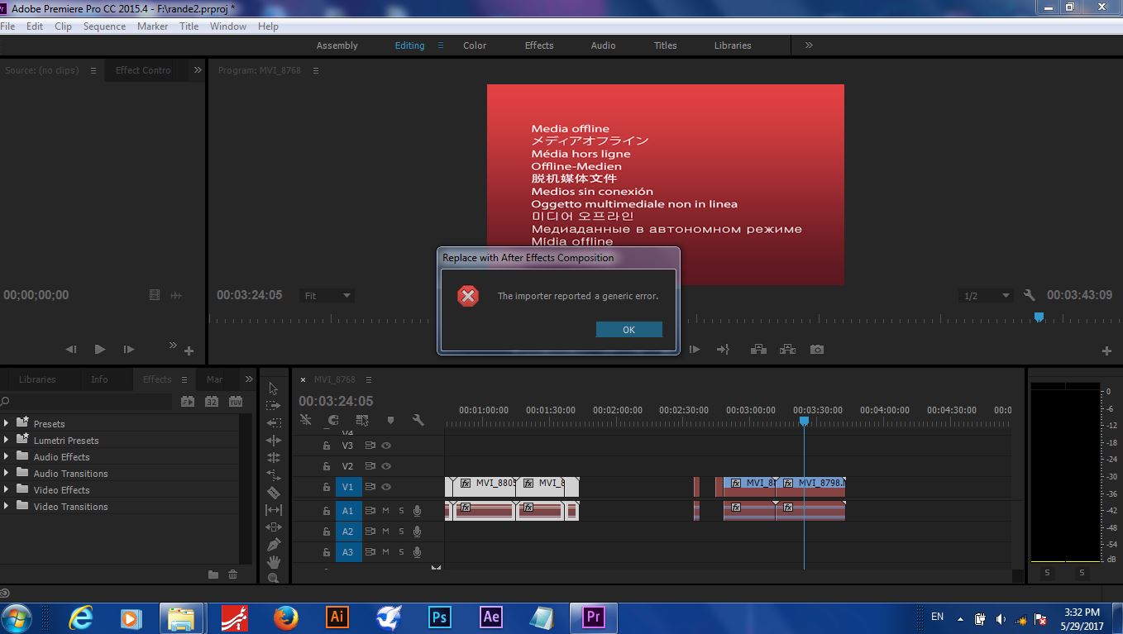1123x634 pixels.
Task: Create a new custom bin in Effects panel
Action: (x=213, y=574)
